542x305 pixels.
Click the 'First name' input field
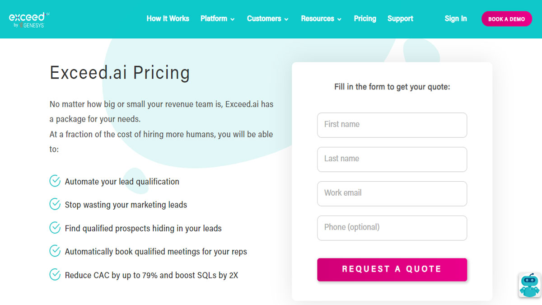pos(392,125)
